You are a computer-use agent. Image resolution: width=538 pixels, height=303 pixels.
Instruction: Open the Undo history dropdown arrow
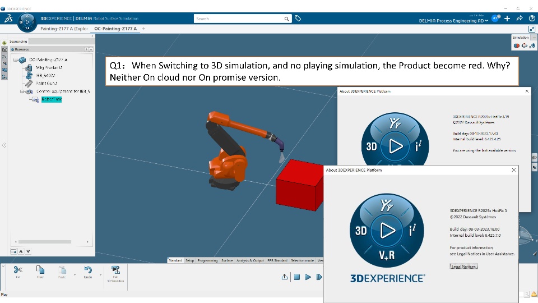(x=100, y=275)
